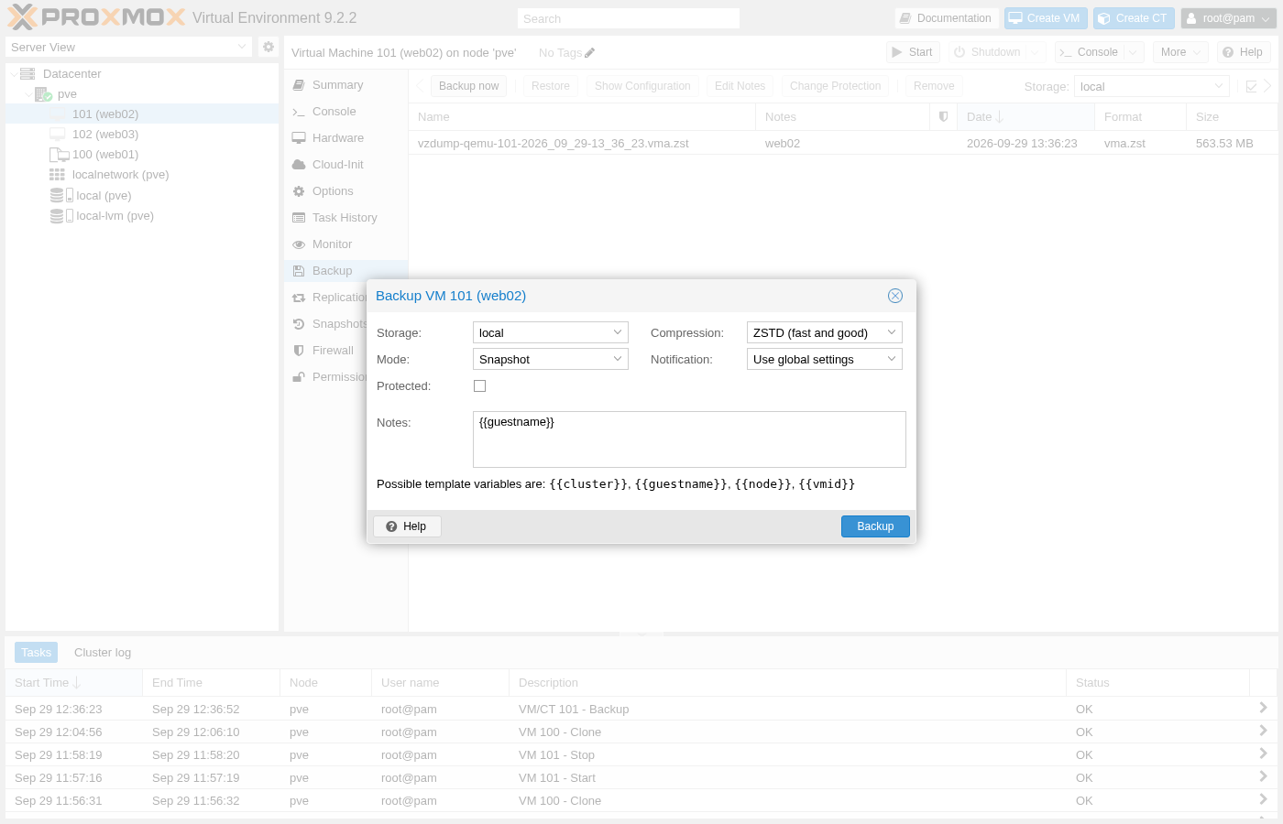Open the Cloud-Init tab
The height and width of the screenshot is (824, 1283).
pos(346,165)
